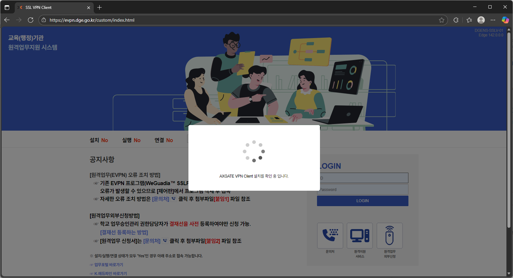Viewport: 513px width, 278px height.
Task: Click the tab actions icon top-left
Action: coord(7,7)
